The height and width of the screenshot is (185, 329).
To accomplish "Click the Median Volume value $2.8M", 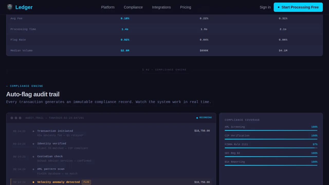I will 125,51.
